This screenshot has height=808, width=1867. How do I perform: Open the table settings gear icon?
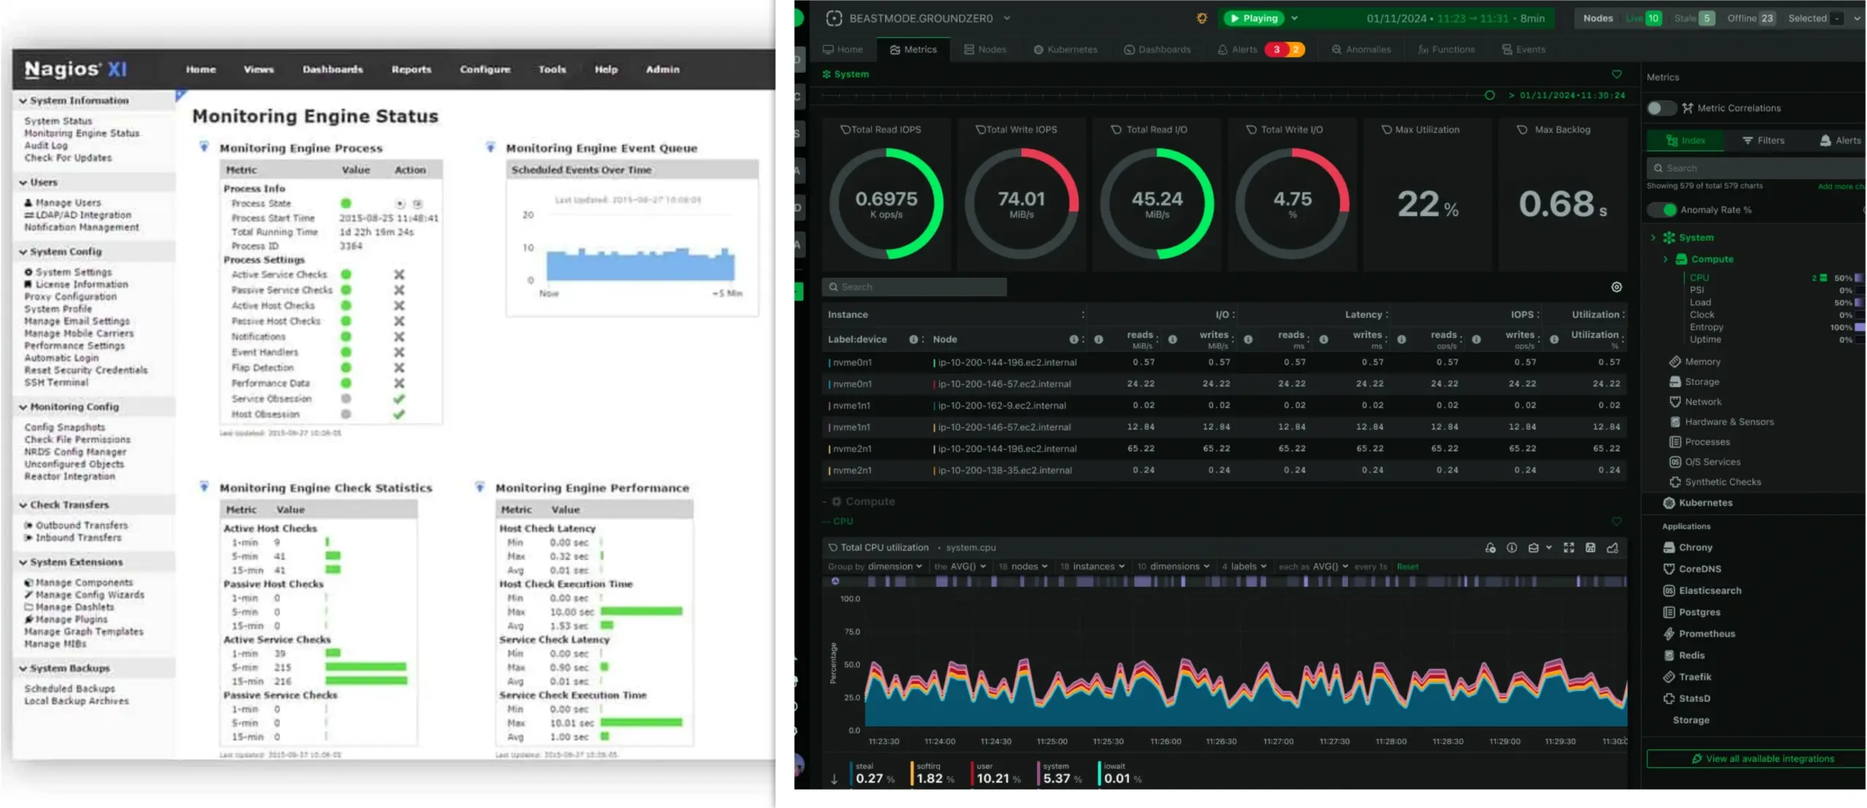click(1617, 287)
